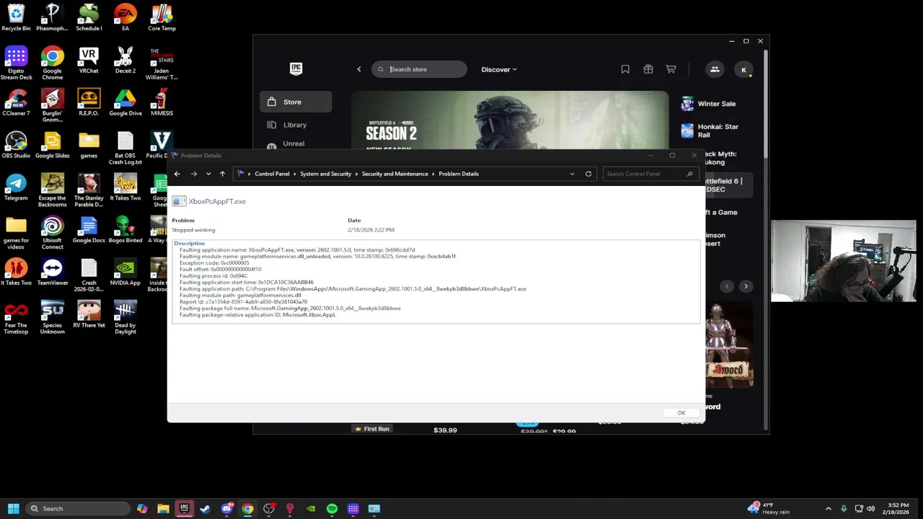Viewport: 923px width, 519px height.
Task: Open OBS Studio desktop shortcut
Action: [16, 145]
